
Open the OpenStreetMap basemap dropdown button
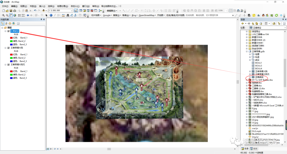[147, 15]
